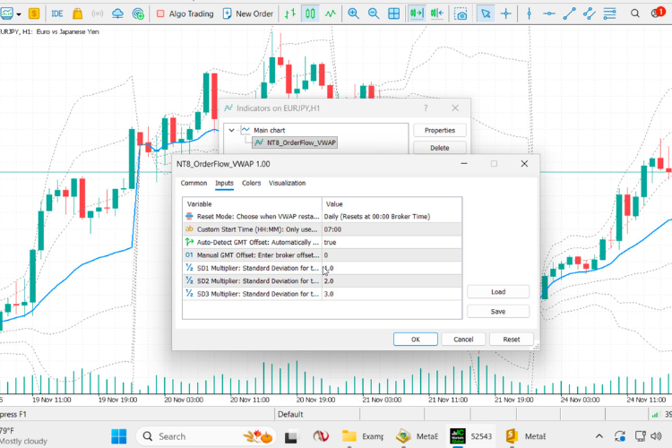Click the new chart toolbar icon
This screenshot has width=672, height=448.
[6, 13]
